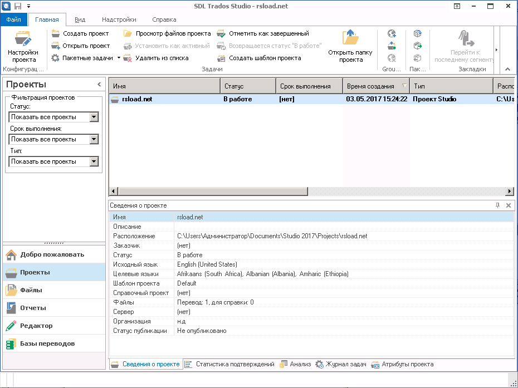The image size is (518, 388).
Task: Click horizontal scrollbar right arrow
Action: pyautogui.click(x=510, y=191)
